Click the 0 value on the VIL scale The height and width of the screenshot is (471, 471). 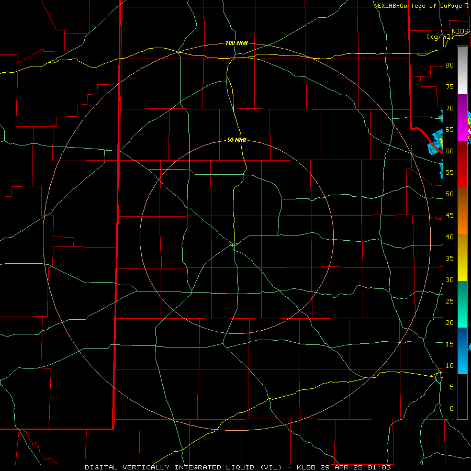452,409
